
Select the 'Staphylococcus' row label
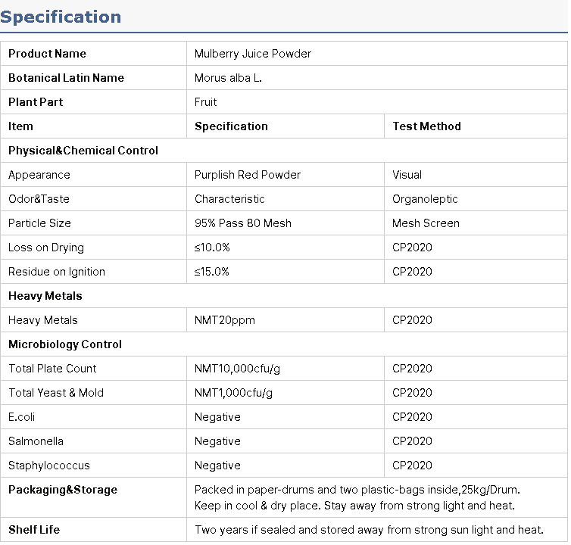click(49, 466)
